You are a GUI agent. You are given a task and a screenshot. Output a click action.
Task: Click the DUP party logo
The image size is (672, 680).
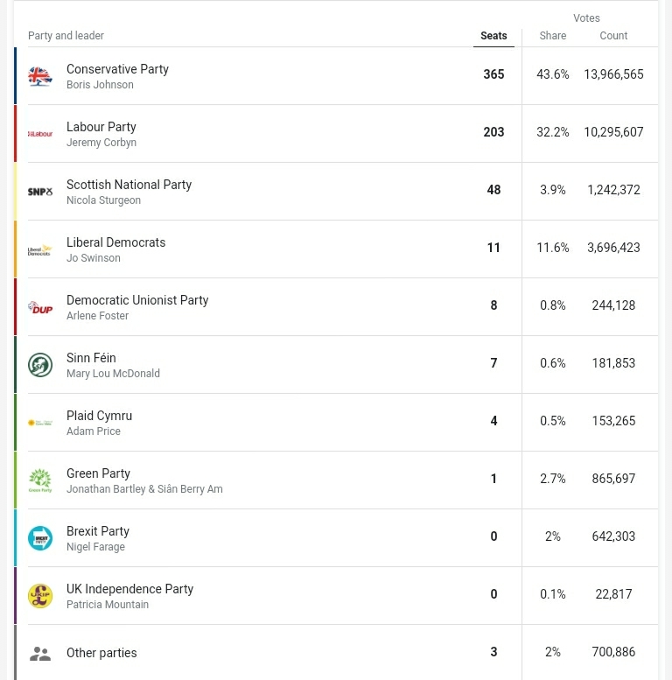40,307
